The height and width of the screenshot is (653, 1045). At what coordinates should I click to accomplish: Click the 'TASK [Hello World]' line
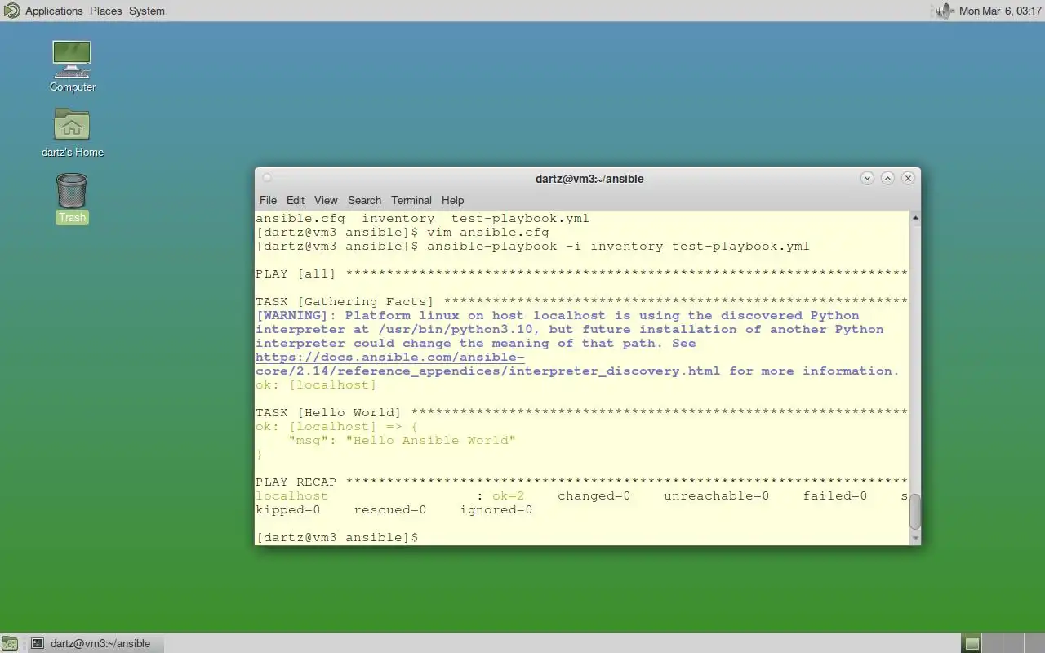[582, 412]
